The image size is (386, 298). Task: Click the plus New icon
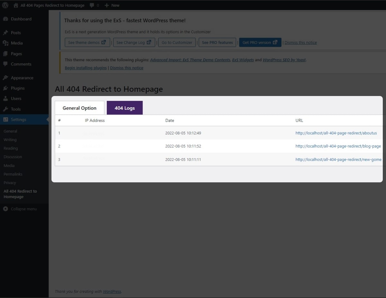click(x=107, y=5)
